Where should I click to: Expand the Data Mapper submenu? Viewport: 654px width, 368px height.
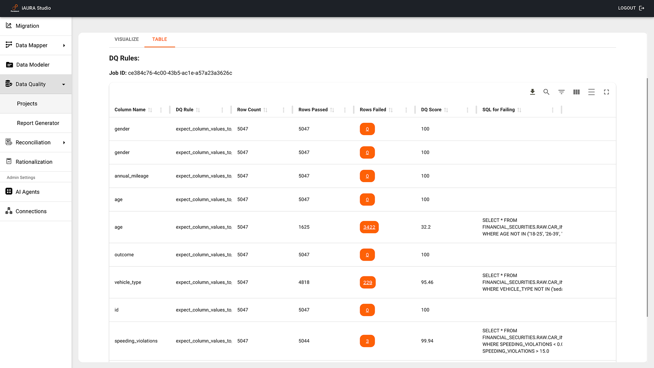[x=64, y=45]
